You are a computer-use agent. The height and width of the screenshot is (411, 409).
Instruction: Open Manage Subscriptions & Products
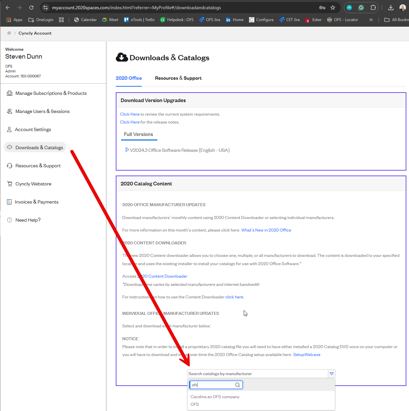pos(47,93)
